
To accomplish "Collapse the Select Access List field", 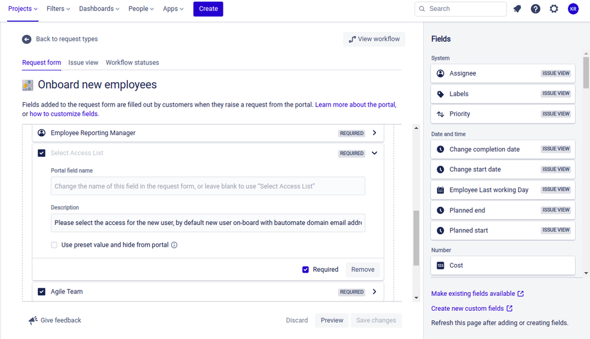I will [x=374, y=153].
